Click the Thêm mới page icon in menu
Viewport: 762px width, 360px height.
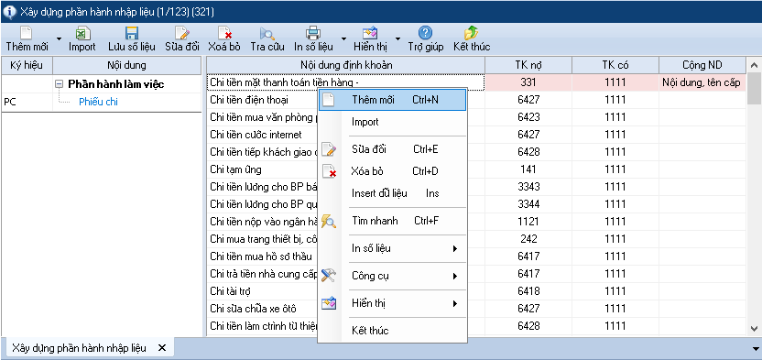(329, 100)
